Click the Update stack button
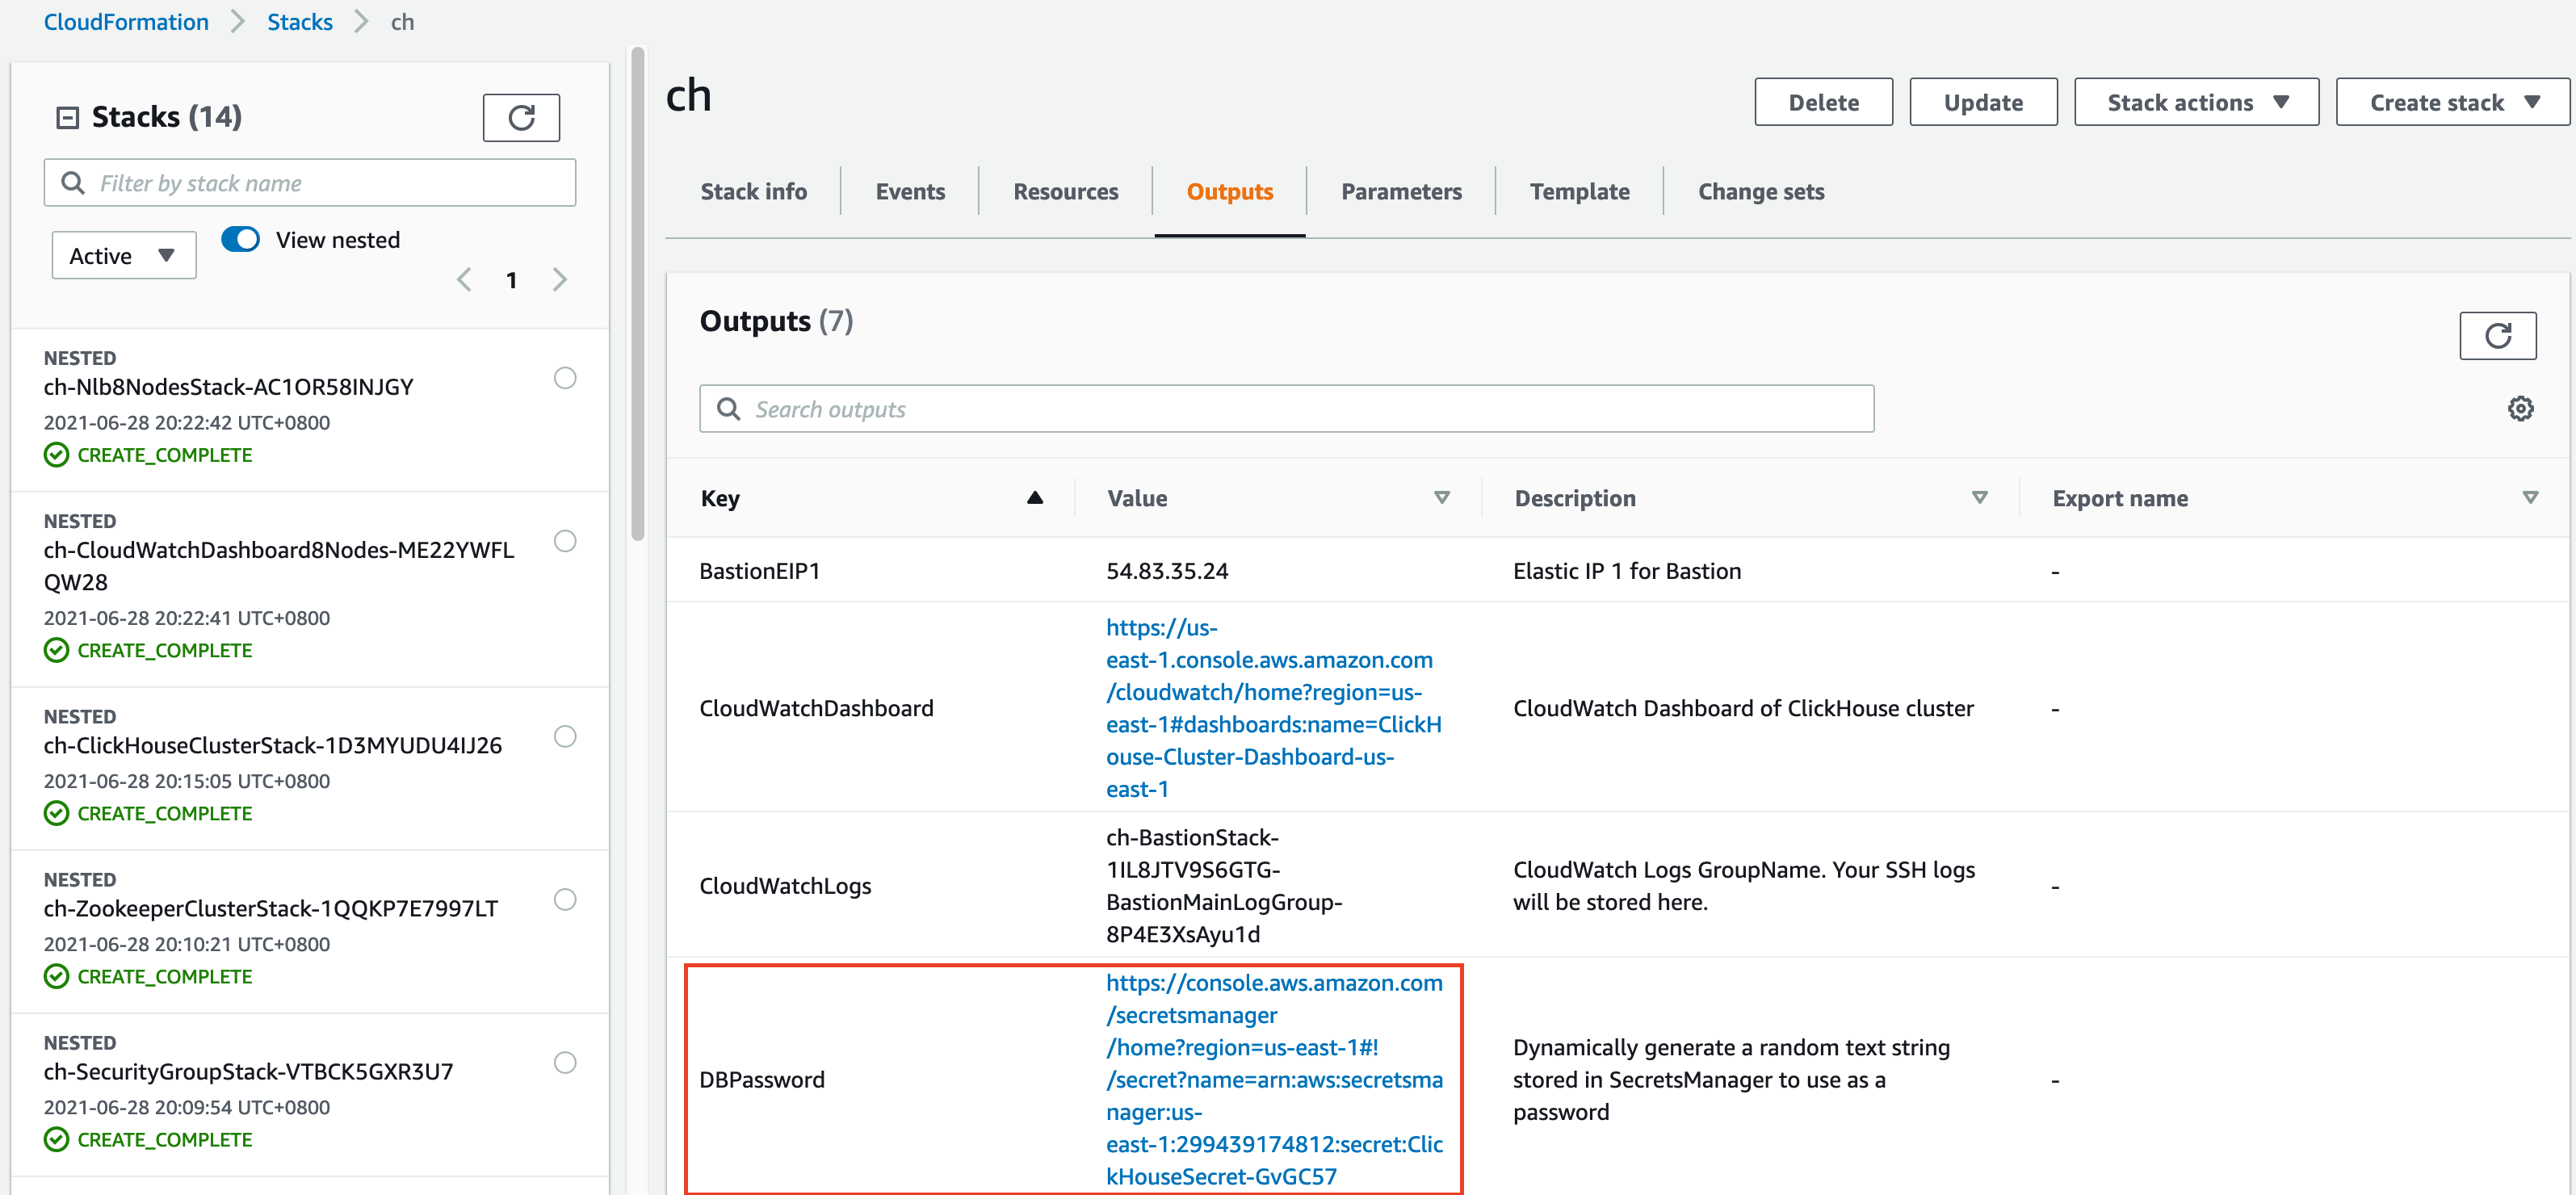2576x1195 pixels. [1983, 102]
